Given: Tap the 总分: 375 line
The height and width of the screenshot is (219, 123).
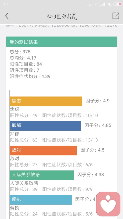Looking at the screenshot, I should point(20,52).
